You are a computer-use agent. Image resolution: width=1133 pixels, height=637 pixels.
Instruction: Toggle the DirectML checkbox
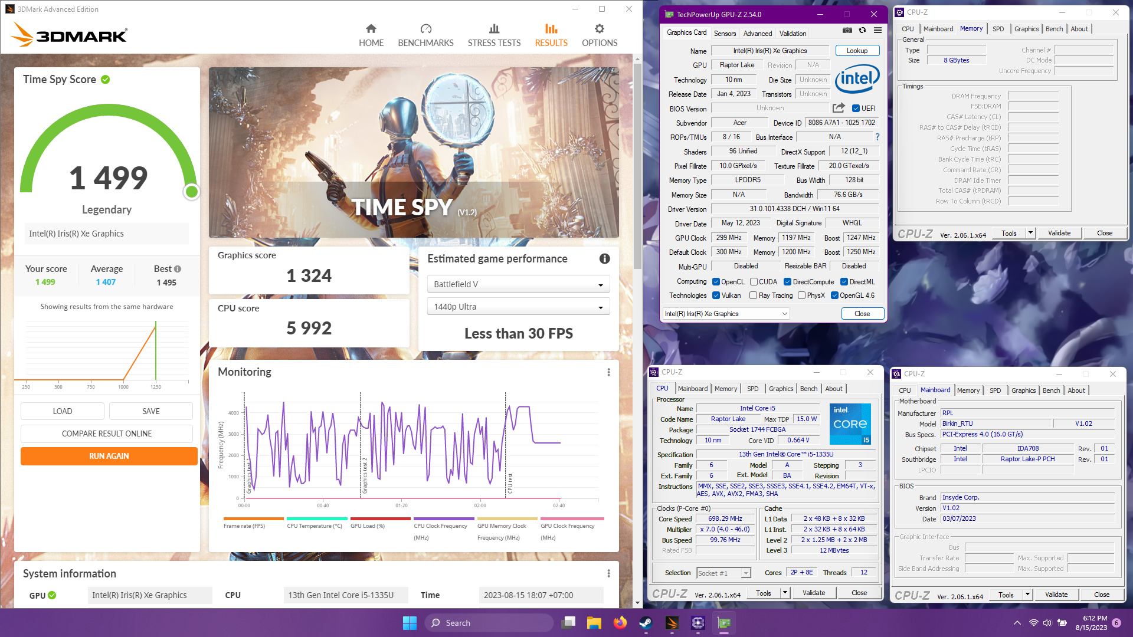[844, 282]
